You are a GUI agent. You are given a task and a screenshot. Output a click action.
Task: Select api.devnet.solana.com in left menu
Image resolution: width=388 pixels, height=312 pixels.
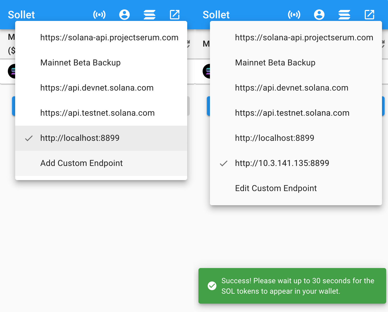101,88
